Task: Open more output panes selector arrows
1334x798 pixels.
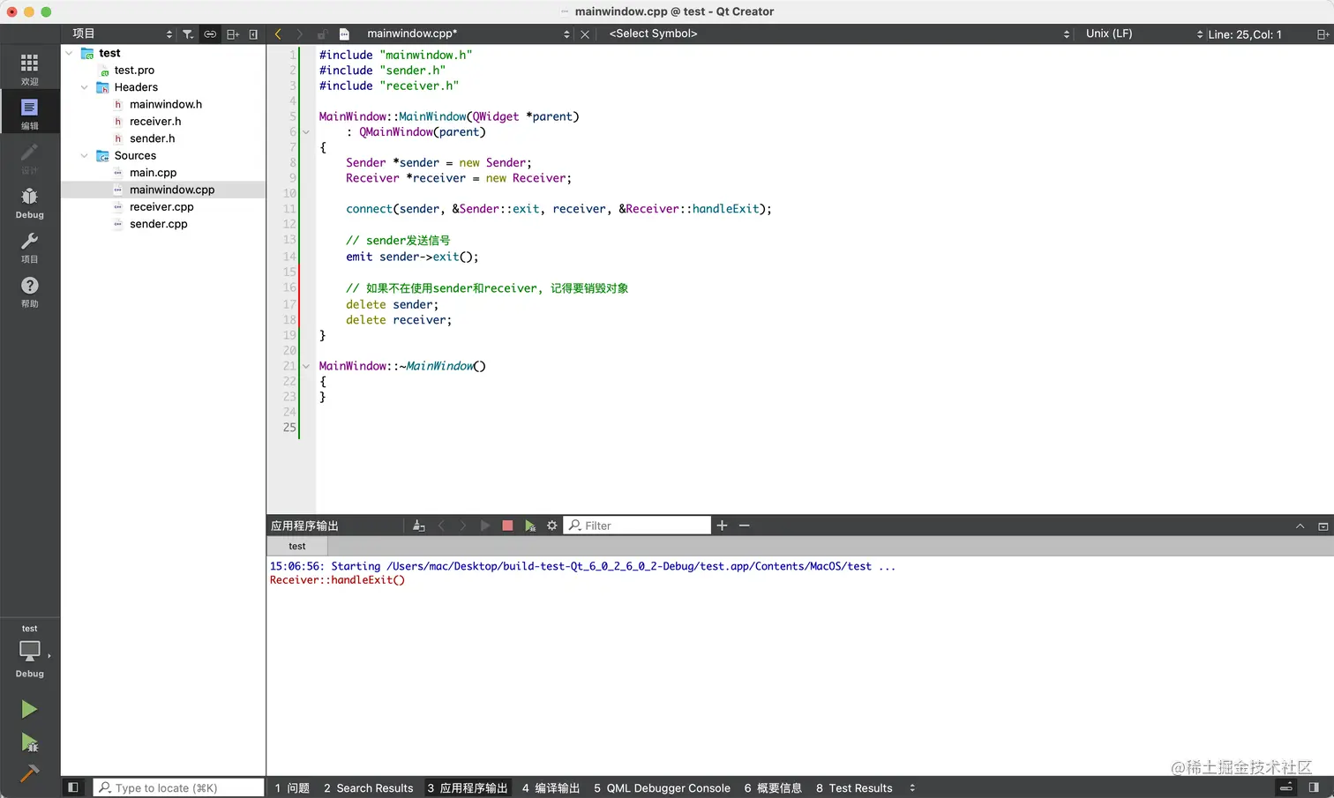Action: [x=912, y=787]
